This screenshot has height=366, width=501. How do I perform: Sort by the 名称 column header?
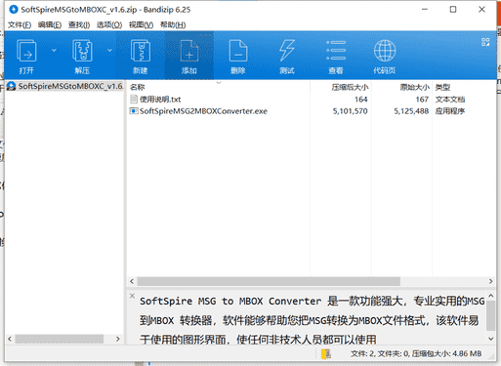pyautogui.click(x=137, y=87)
